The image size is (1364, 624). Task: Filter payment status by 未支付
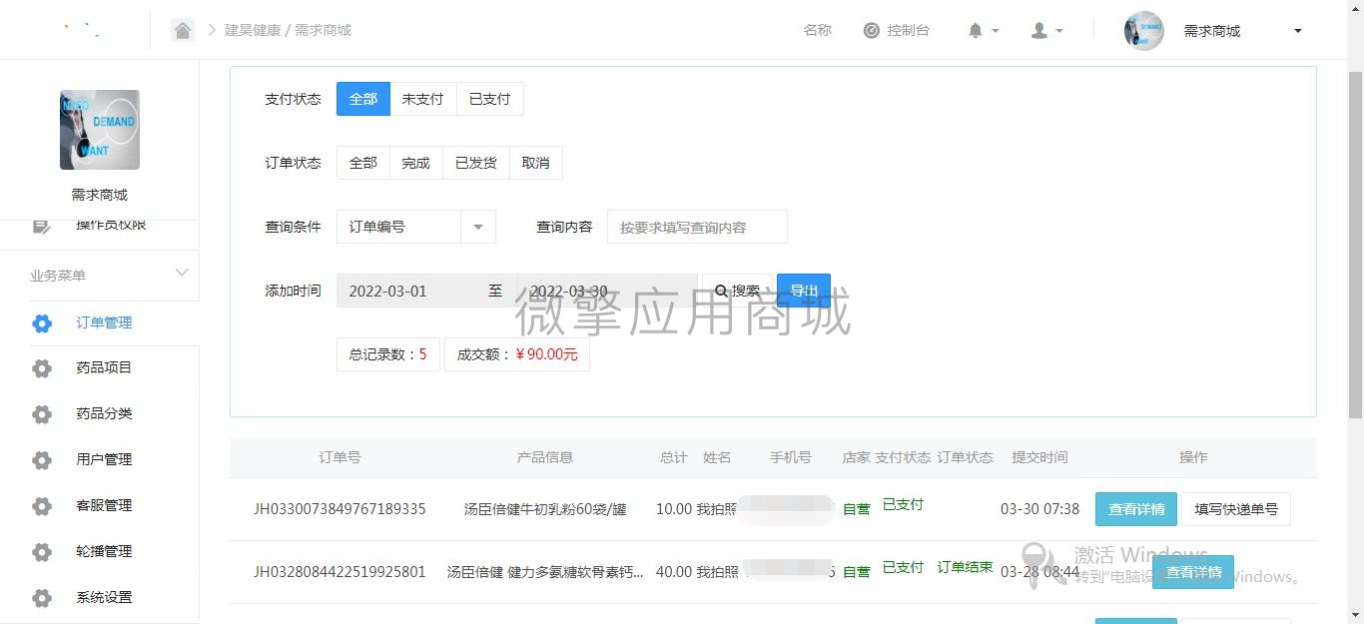pyautogui.click(x=422, y=99)
